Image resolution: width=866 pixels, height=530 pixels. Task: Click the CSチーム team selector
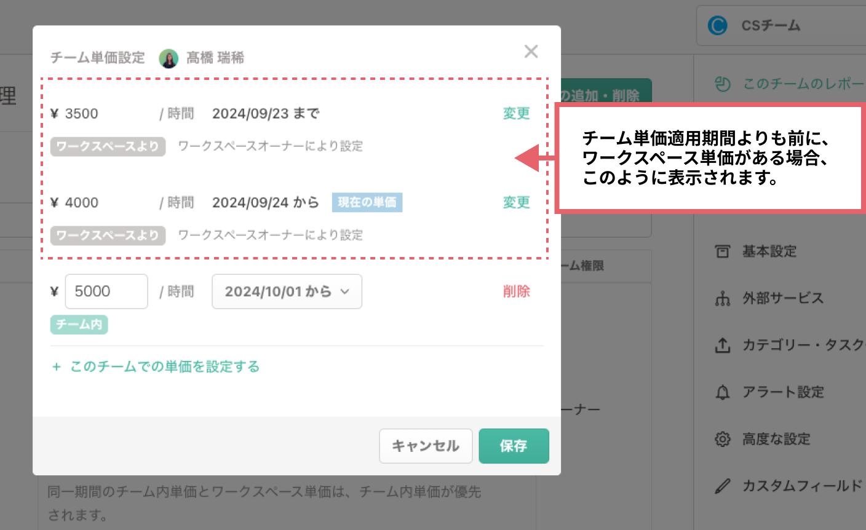pos(771,26)
